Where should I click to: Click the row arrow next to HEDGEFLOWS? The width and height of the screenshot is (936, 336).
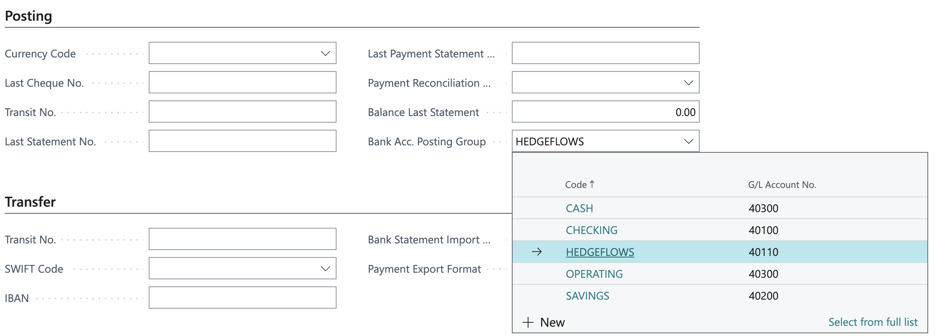coord(537,252)
